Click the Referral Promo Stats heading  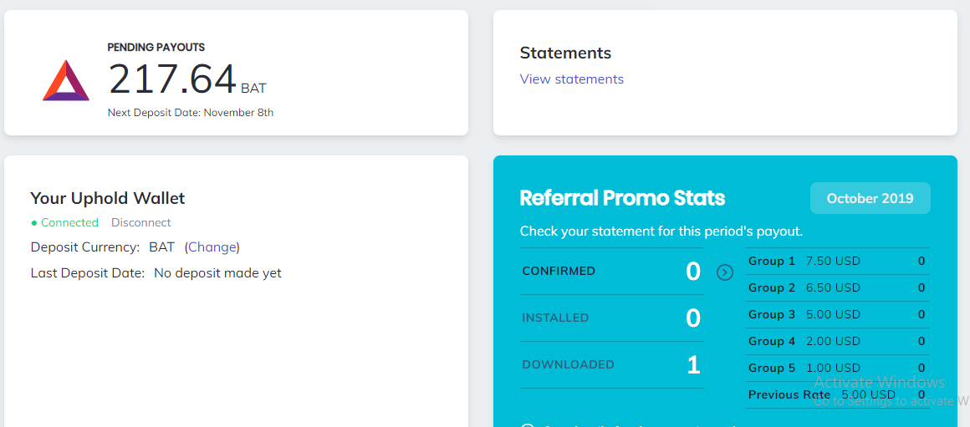click(622, 199)
